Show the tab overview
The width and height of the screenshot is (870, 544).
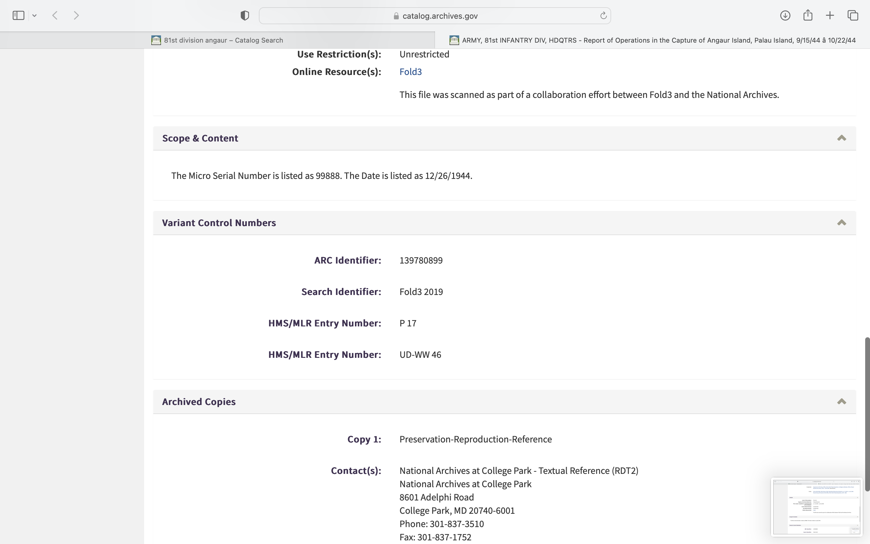point(853,15)
